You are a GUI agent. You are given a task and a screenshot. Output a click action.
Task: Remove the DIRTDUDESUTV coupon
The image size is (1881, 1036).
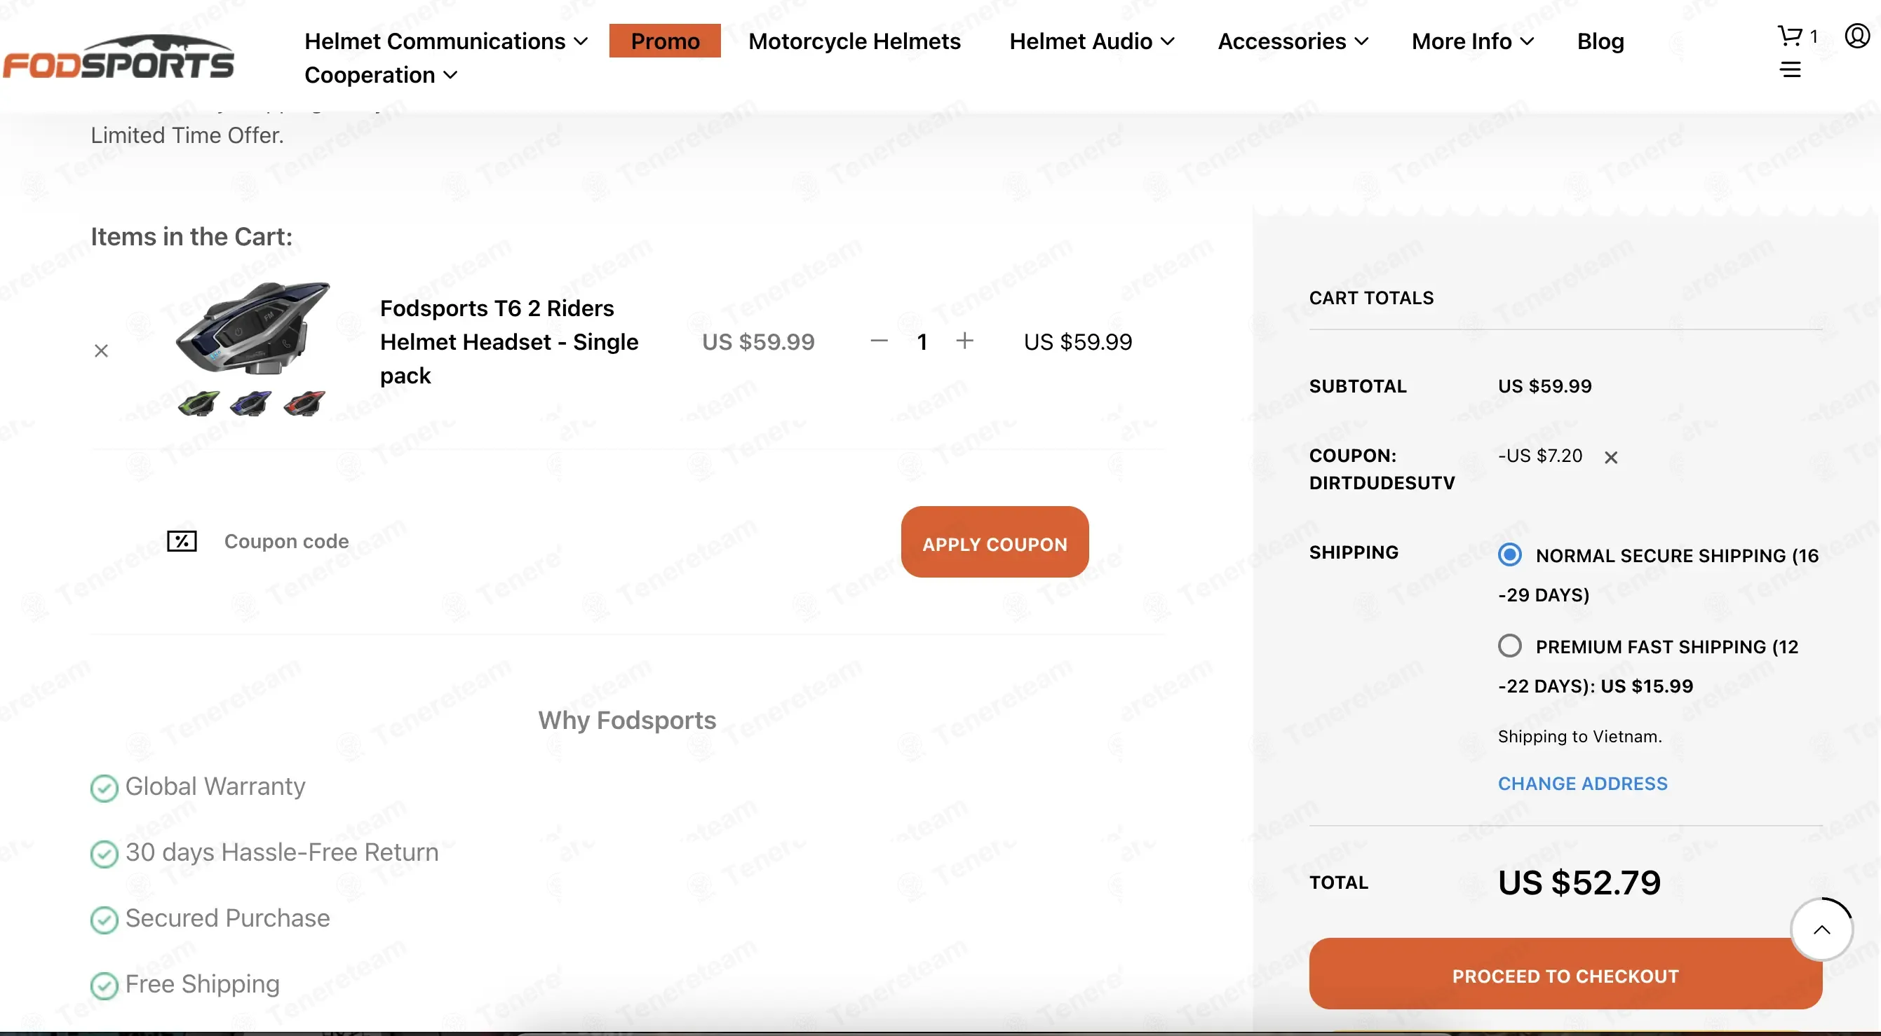pyautogui.click(x=1611, y=458)
